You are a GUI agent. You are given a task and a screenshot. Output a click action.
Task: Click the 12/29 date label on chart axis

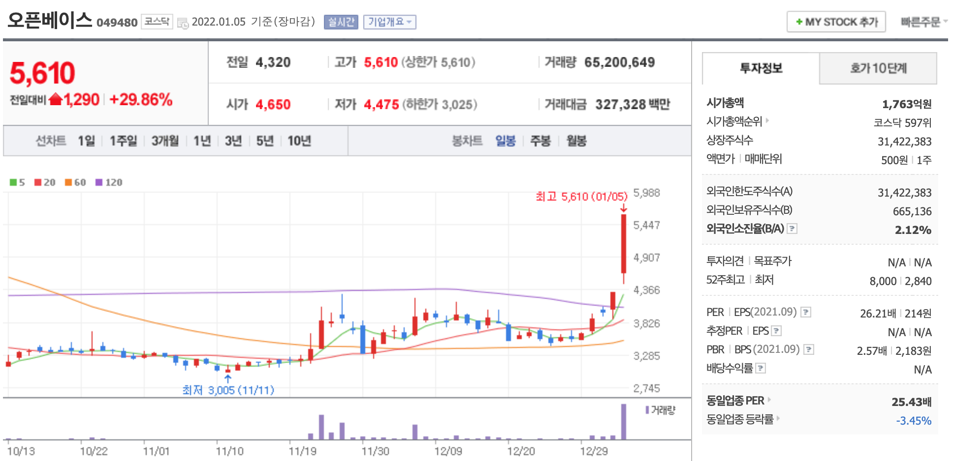(x=594, y=451)
